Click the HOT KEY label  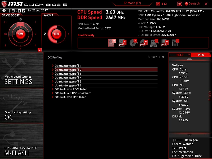pyautogui.click(x=152, y=57)
